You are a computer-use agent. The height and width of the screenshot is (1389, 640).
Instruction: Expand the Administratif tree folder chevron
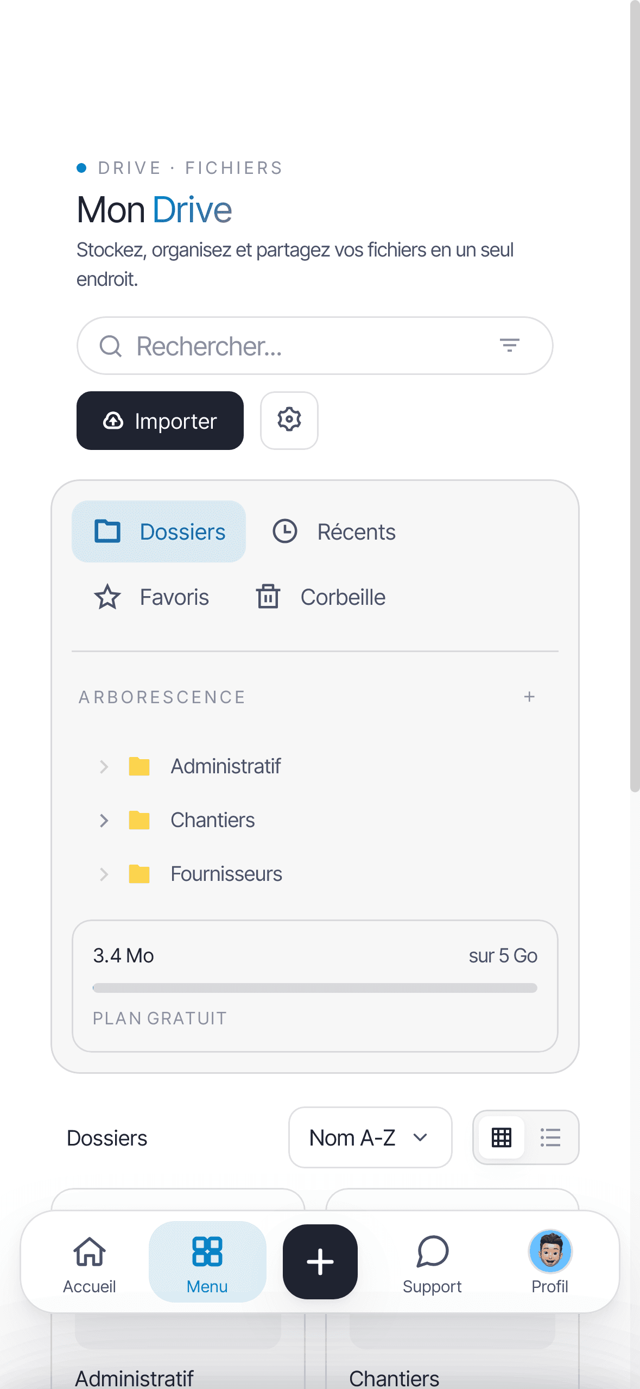pyautogui.click(x=104, y=767)
